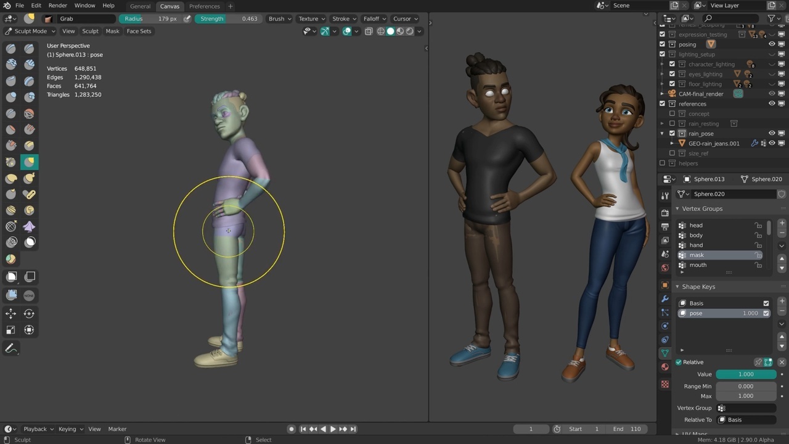Open the outliner filter funnel icon

(771, 18)
